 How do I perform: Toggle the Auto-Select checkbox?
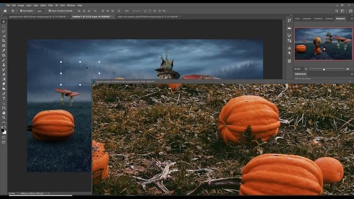pos(21,11)
